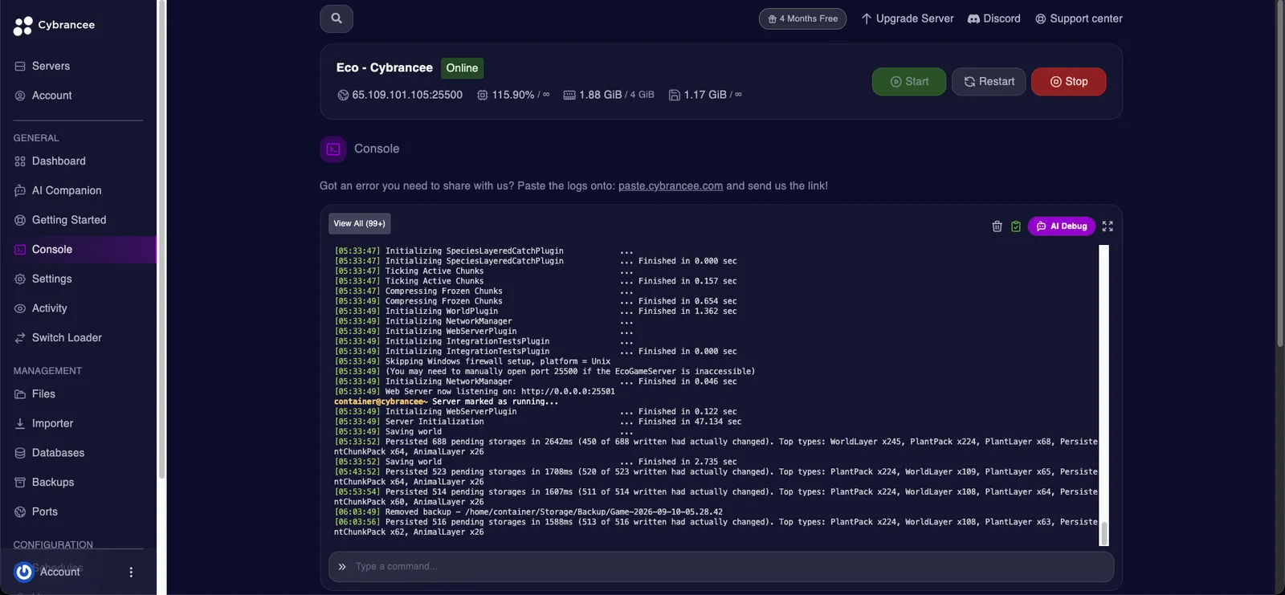Click the 'Web Server now listening' log line

(x=475, y=392)
